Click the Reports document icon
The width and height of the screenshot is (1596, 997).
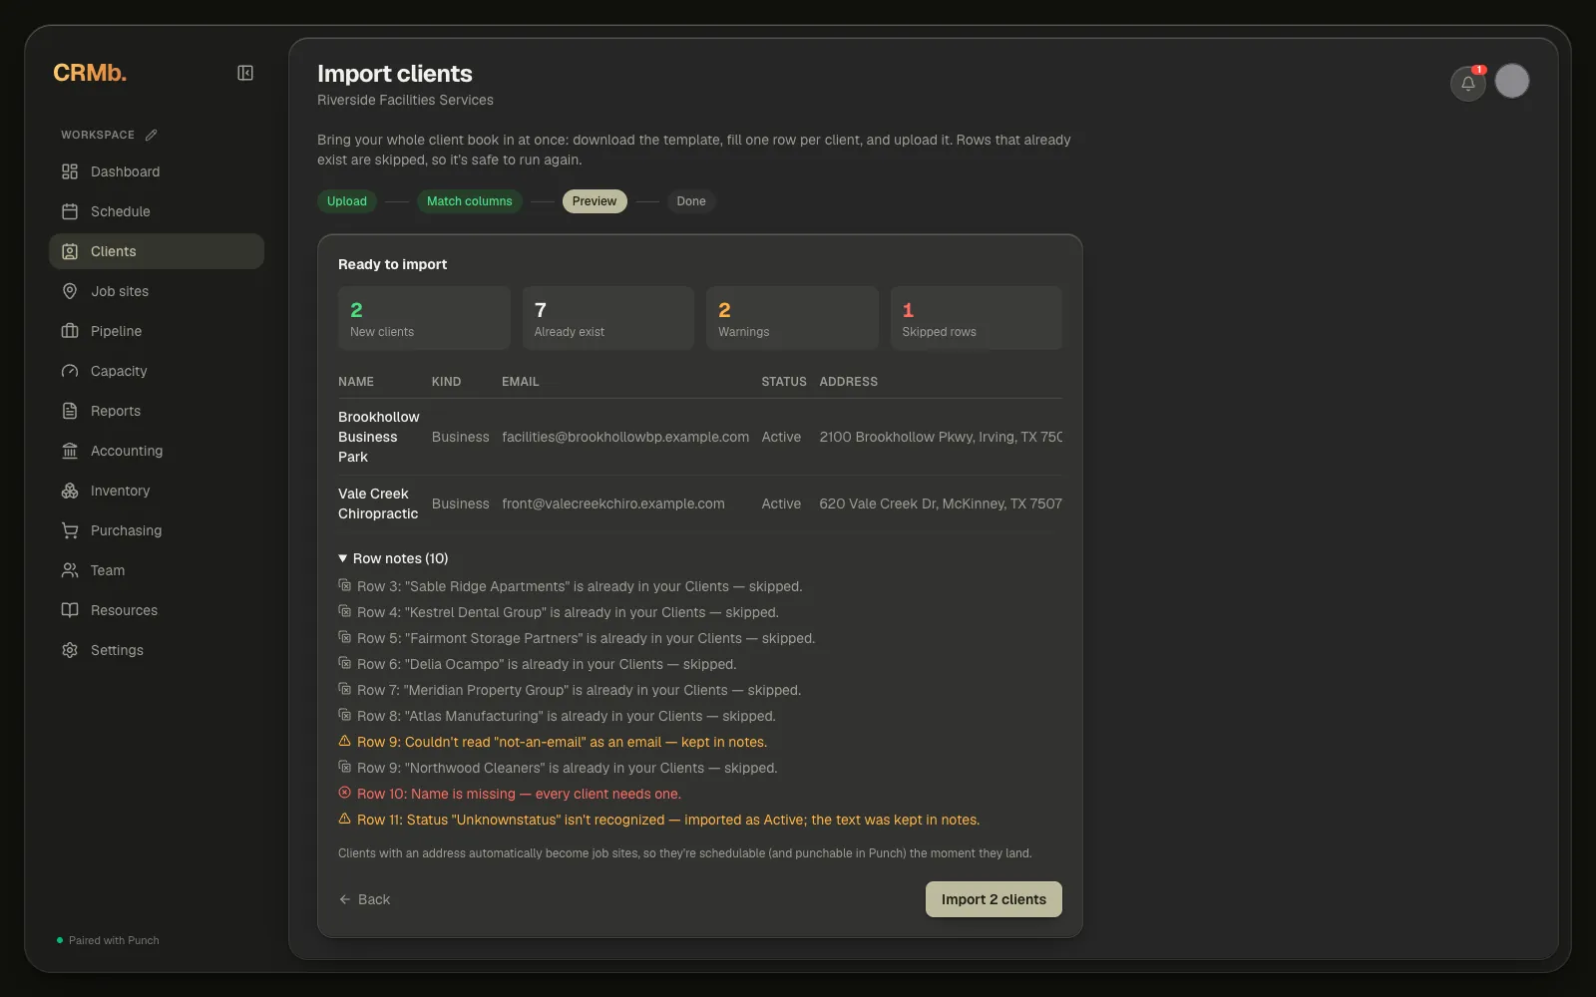coord(70,411)
